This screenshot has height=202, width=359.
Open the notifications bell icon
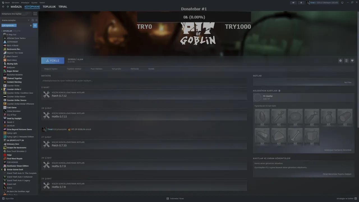301,3
